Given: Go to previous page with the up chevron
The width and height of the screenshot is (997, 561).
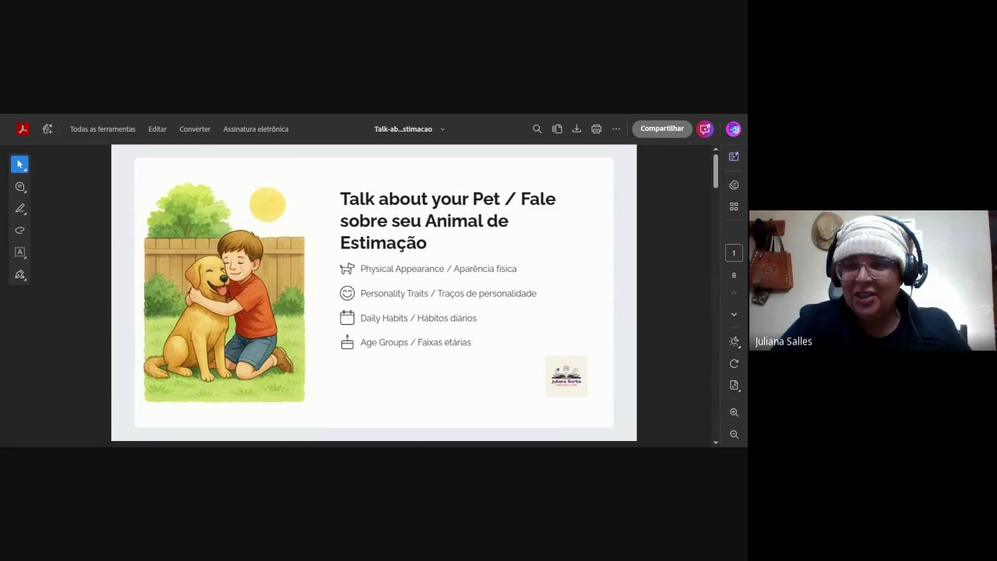Looking at the screenshot, I should tap(734, 293).
